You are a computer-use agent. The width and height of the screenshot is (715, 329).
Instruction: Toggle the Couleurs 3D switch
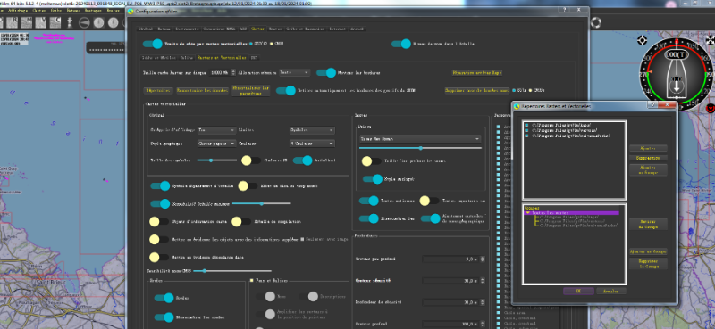251,160
